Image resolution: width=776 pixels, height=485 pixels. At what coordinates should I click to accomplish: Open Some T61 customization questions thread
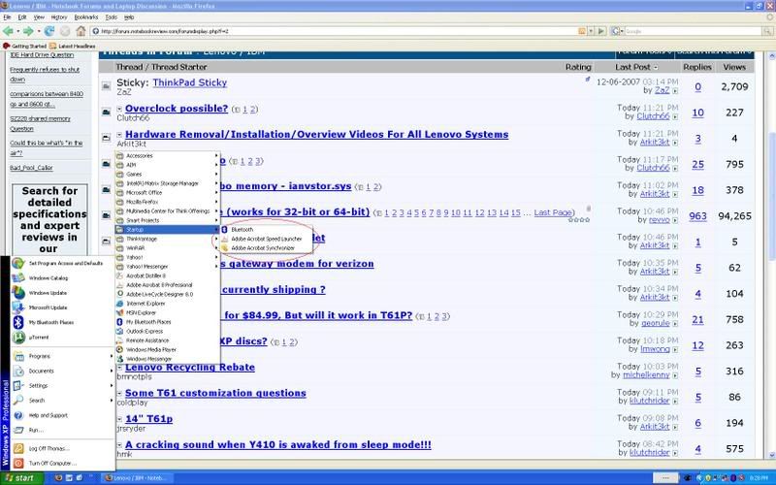215,393
